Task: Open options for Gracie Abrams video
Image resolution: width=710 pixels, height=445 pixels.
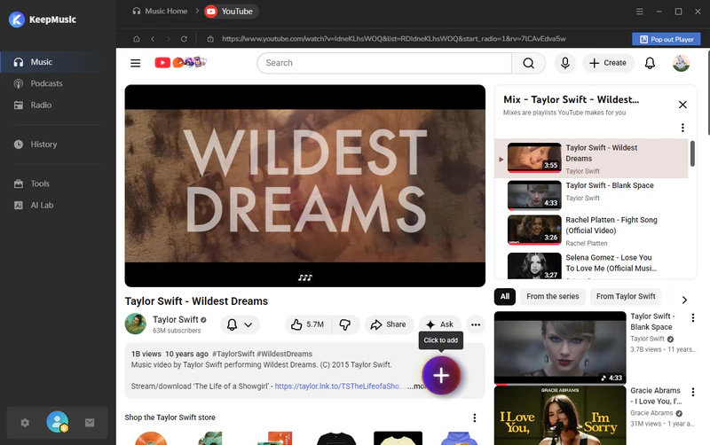Action: coord(693,392)
